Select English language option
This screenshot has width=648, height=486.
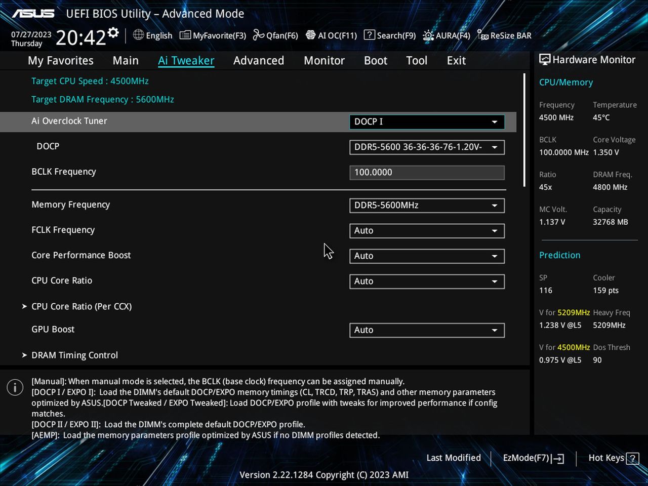click(x=159, y=35)
